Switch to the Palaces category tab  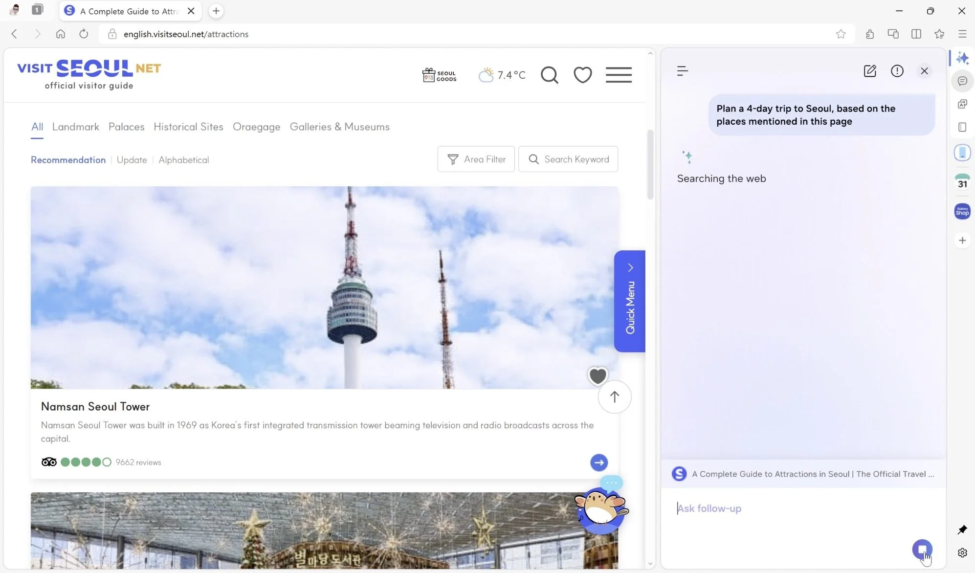coord(126,127)
